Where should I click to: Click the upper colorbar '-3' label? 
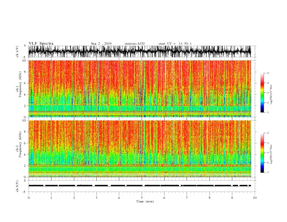point(267,73)
